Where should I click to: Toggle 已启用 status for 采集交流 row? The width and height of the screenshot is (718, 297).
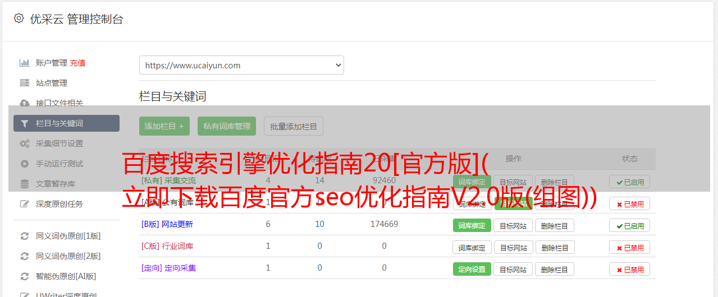(x=629, y=182)
